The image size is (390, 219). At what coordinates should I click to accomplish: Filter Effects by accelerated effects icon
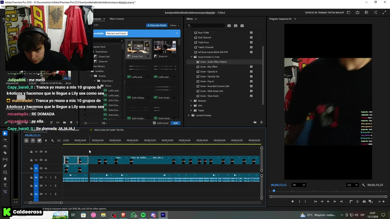tap(229, 26)
